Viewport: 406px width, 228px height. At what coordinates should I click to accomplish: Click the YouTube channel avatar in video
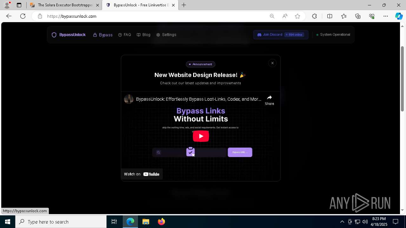tap(129, 99)
